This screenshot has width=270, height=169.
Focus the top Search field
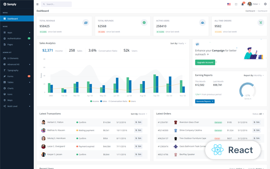(56, 4)
